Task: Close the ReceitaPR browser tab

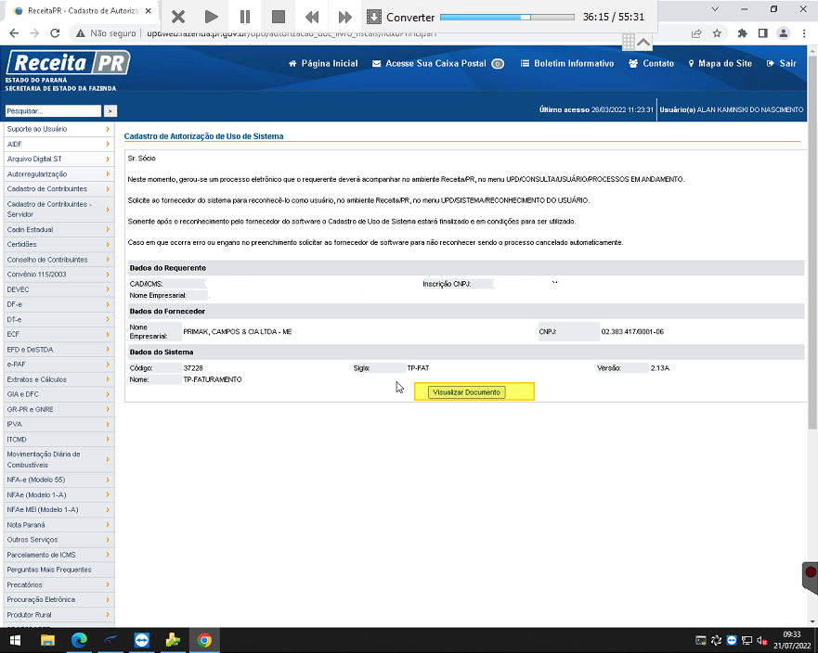Action: pos(149,10)
